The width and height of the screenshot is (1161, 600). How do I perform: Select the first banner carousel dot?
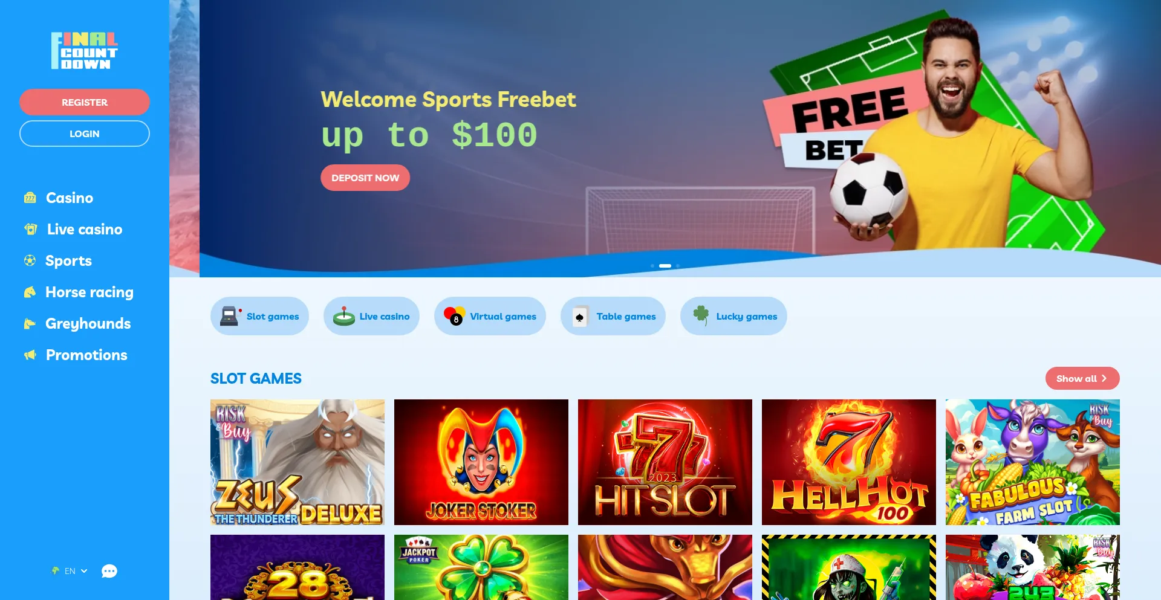point(652,266)
